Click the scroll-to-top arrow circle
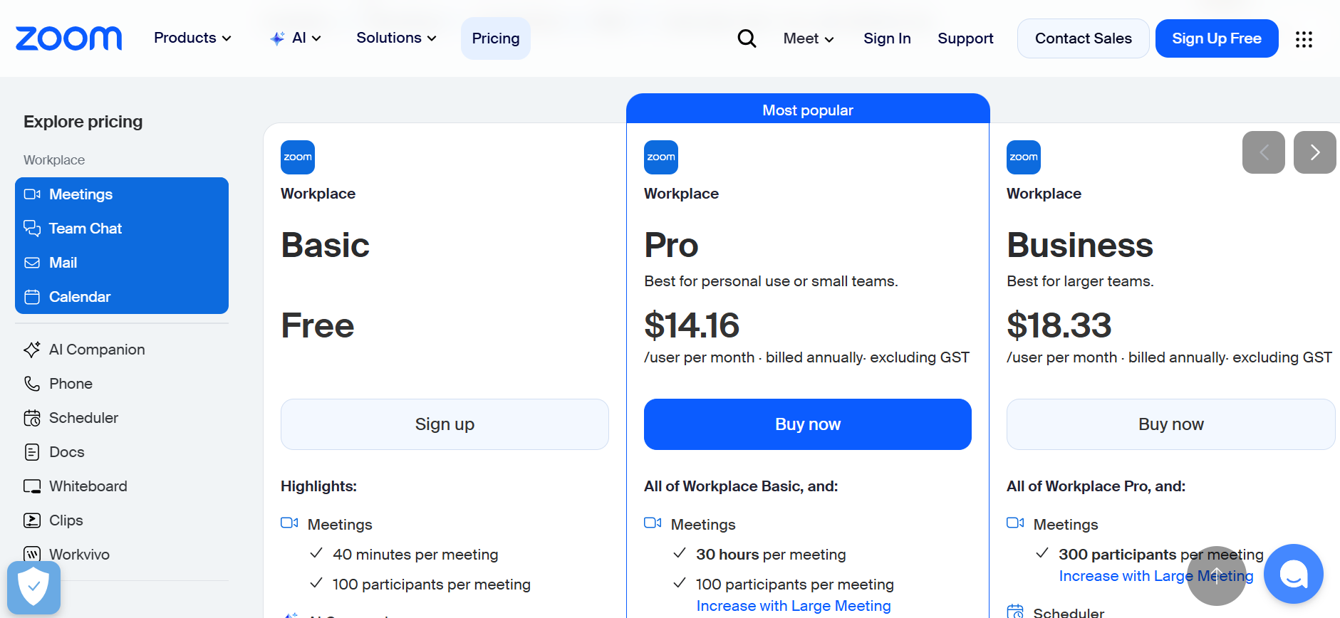The image size is (1340, 618). pyautogui.click(x=1217, y=576)
